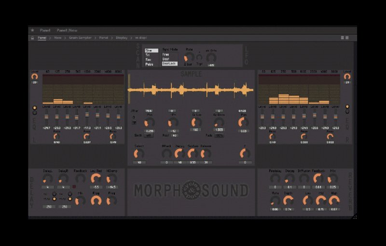Click the reverb Rate knob
The width and height of the screenshot is (386, 246).
coord(275,201)
